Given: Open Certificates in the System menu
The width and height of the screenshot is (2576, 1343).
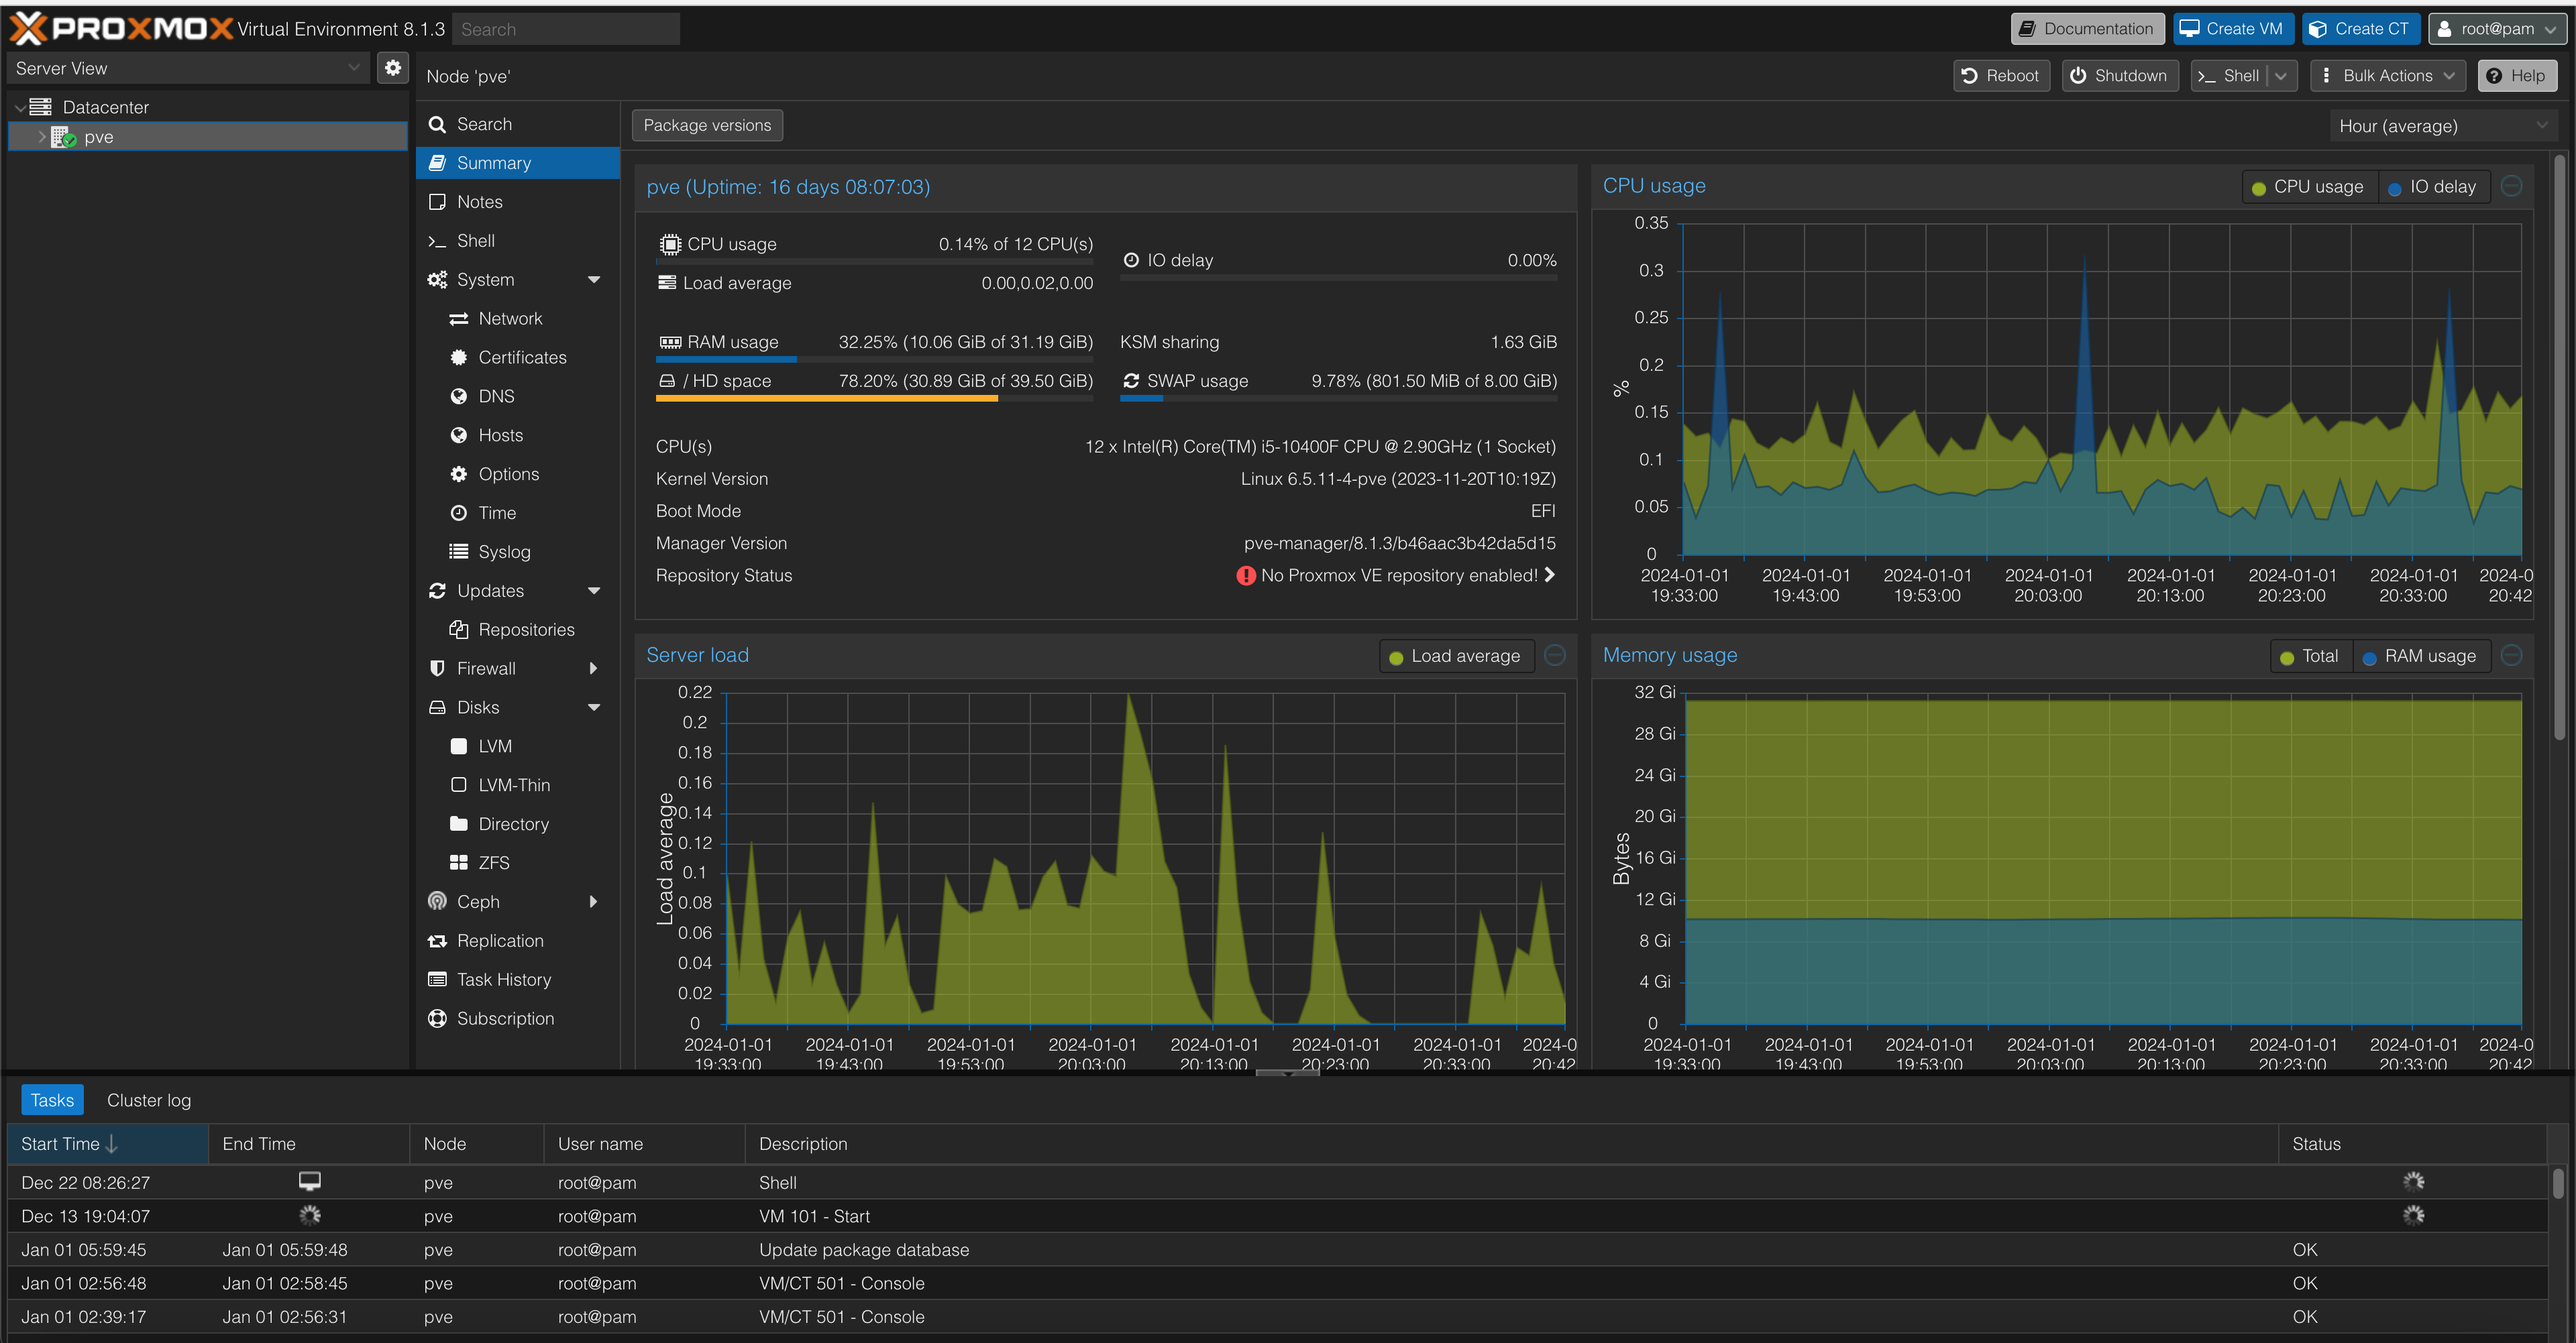Looking at the screenshot, I should pos(521,357).
